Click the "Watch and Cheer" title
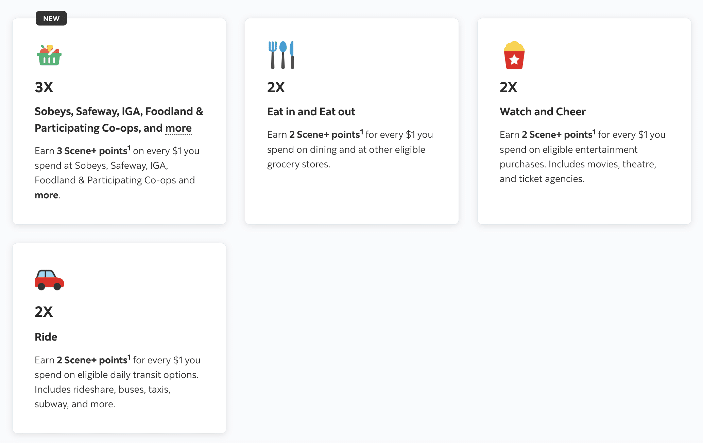 543,112
